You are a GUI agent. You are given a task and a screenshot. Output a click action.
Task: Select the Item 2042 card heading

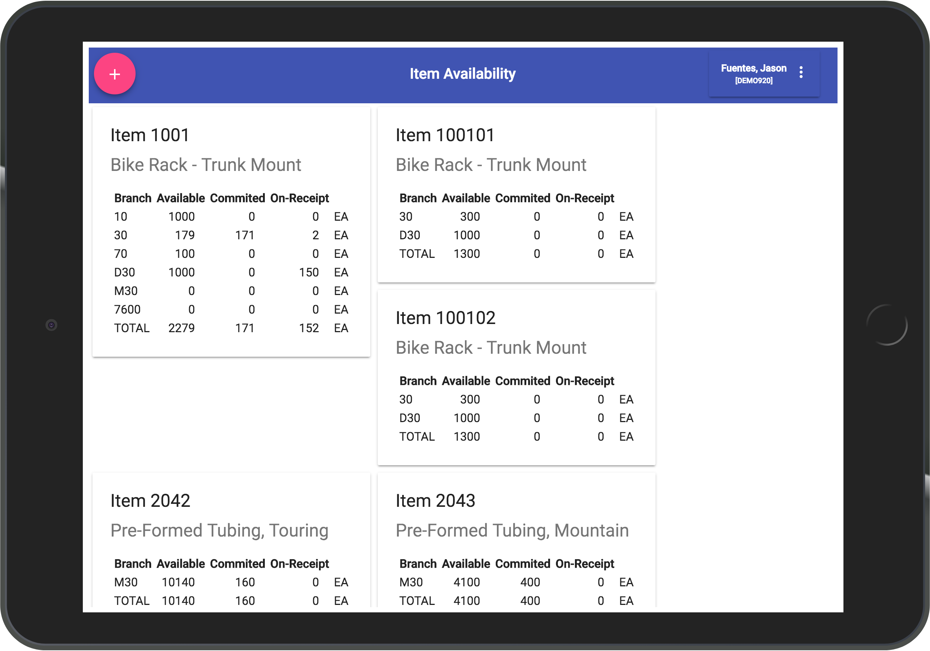[150, 501]
